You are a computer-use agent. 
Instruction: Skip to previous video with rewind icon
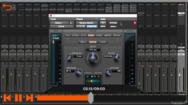tap(7, 98)
